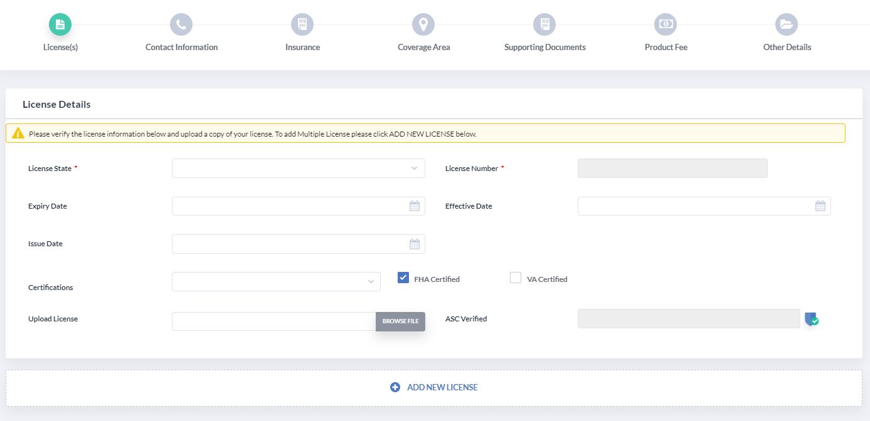Open Other Details folder icon
This screenshot has width=870, height=421.
point(787,24)
